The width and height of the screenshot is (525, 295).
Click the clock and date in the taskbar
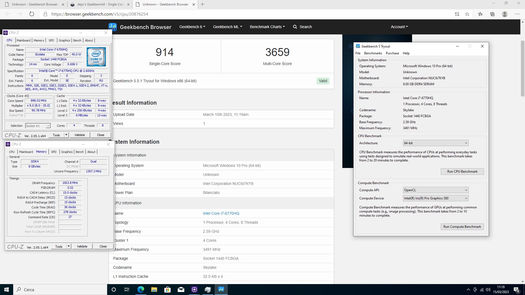[501, 290]
